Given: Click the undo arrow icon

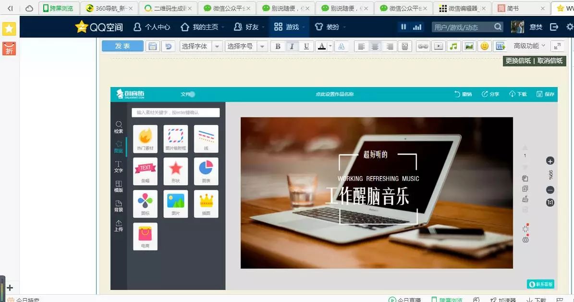Looking at the screenshot, I should tap(168, 46).
